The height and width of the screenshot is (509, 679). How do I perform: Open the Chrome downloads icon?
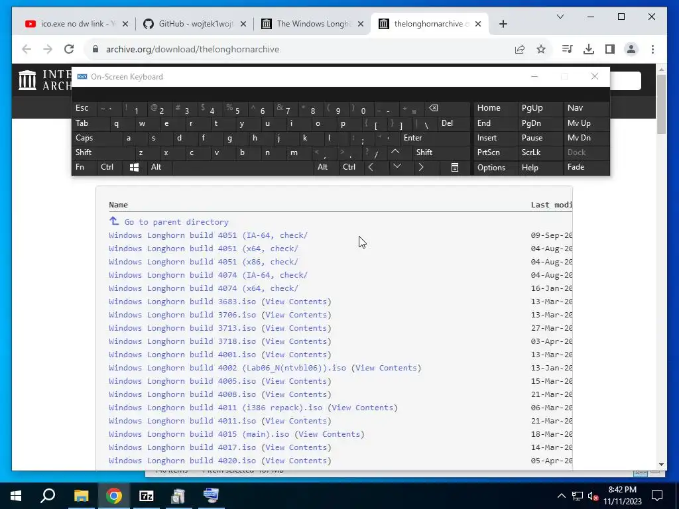pos(589,49)
